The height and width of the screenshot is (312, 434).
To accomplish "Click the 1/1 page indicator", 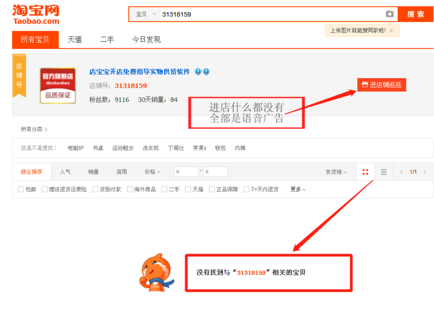I will pyautogui.click(x=413, y=172).
